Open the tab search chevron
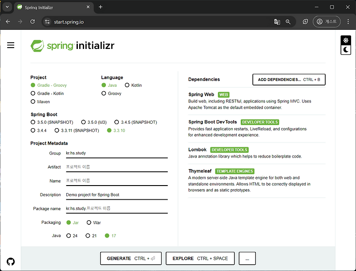 7,7
